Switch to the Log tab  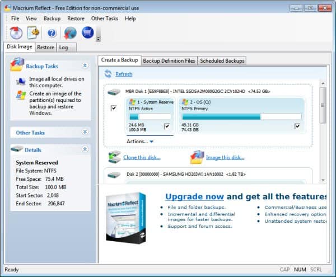pos(67,48)
